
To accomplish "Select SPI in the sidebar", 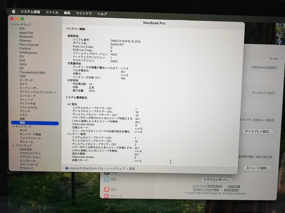I will [22, 68].
